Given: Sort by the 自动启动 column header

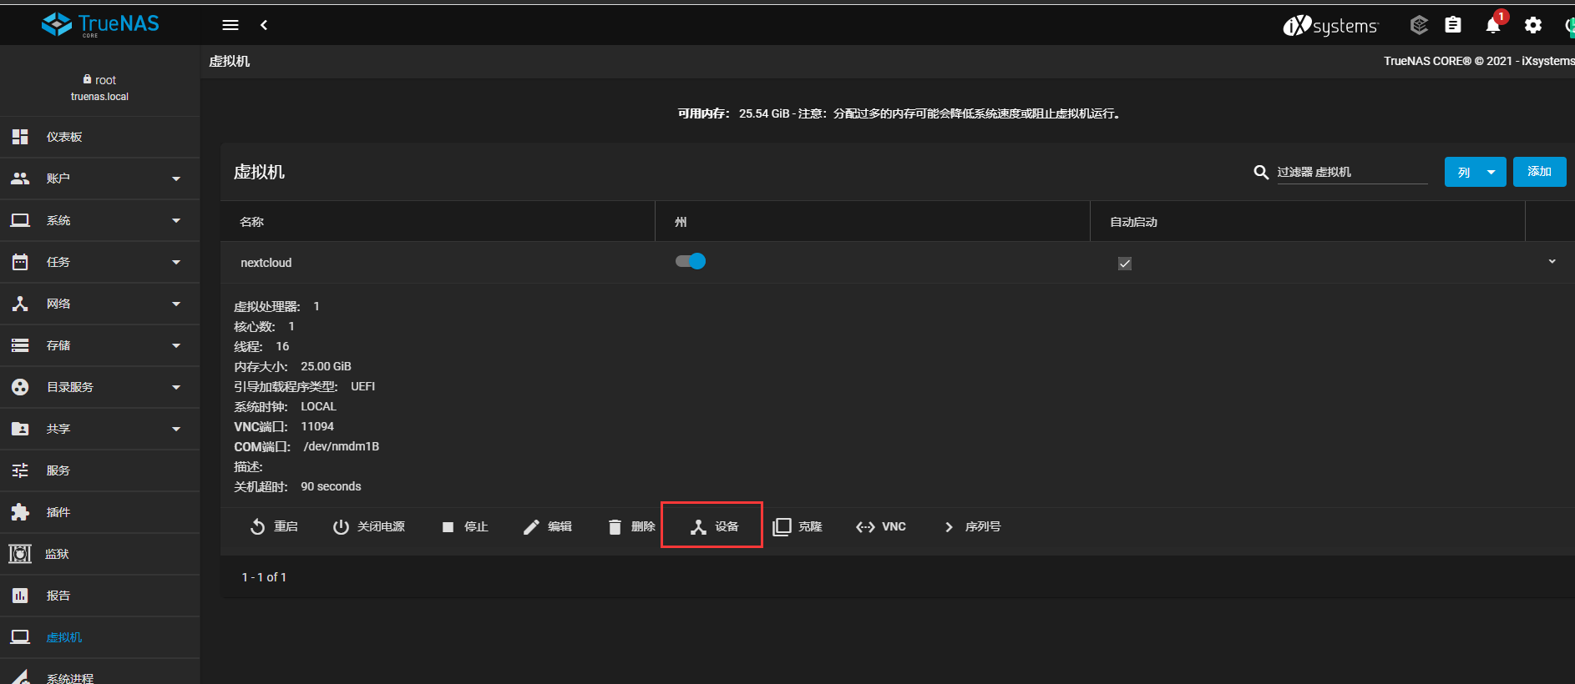Looking at the screenshot, I should pos(1133,222).
